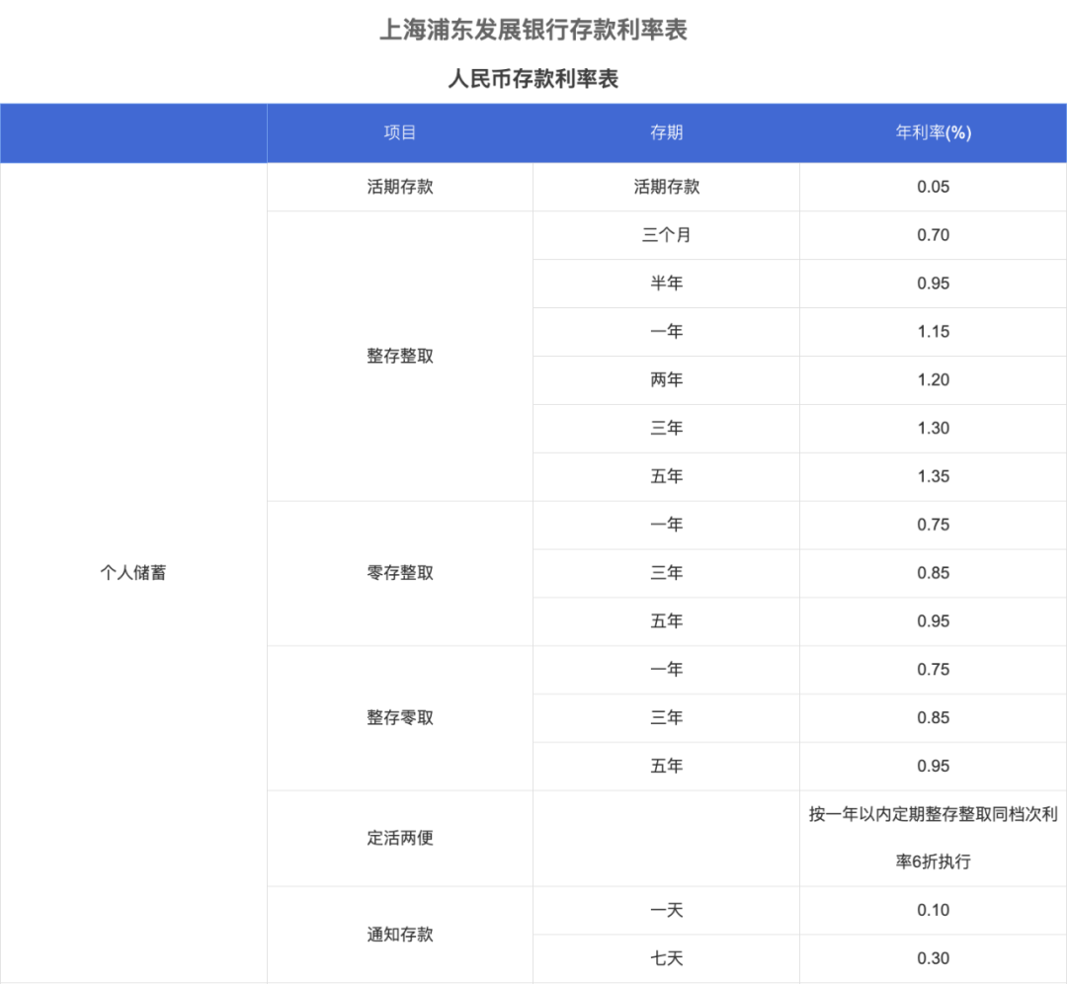1067x984 pixels.
Task: Click the 0.95 rate for 整存零取 五年
Action: click(933, 767)
